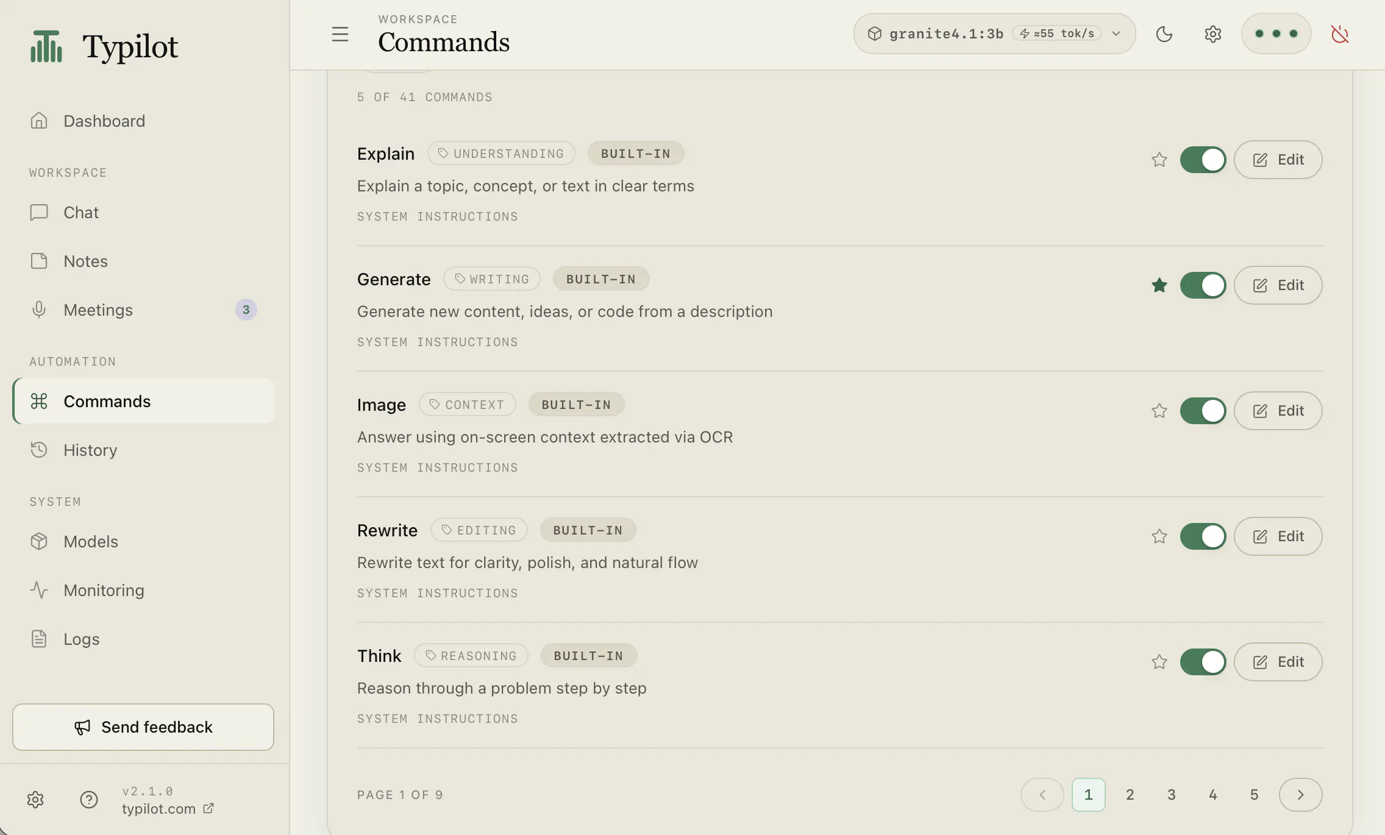Viewport: 1385px width, 835px height.
Task: Open Chat in the sidebar
Action: click(143, 212)
